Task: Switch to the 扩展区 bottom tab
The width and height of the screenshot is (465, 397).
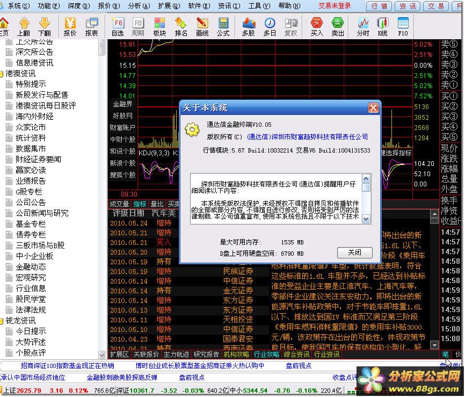Action: coord(120,355)
